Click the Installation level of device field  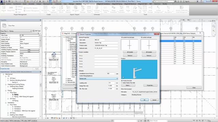[x=111, y=74]
